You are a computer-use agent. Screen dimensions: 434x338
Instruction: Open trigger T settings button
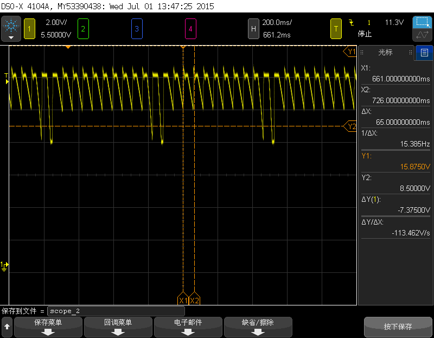(336, 29)
